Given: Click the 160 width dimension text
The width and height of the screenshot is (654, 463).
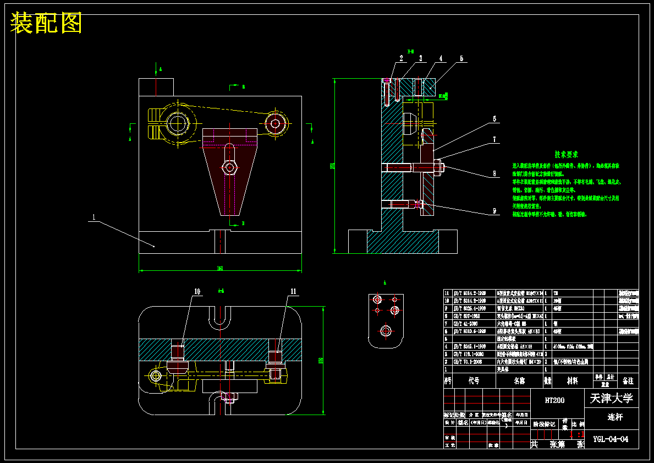Looking at the screenshot, I should [x=220, y=268].
